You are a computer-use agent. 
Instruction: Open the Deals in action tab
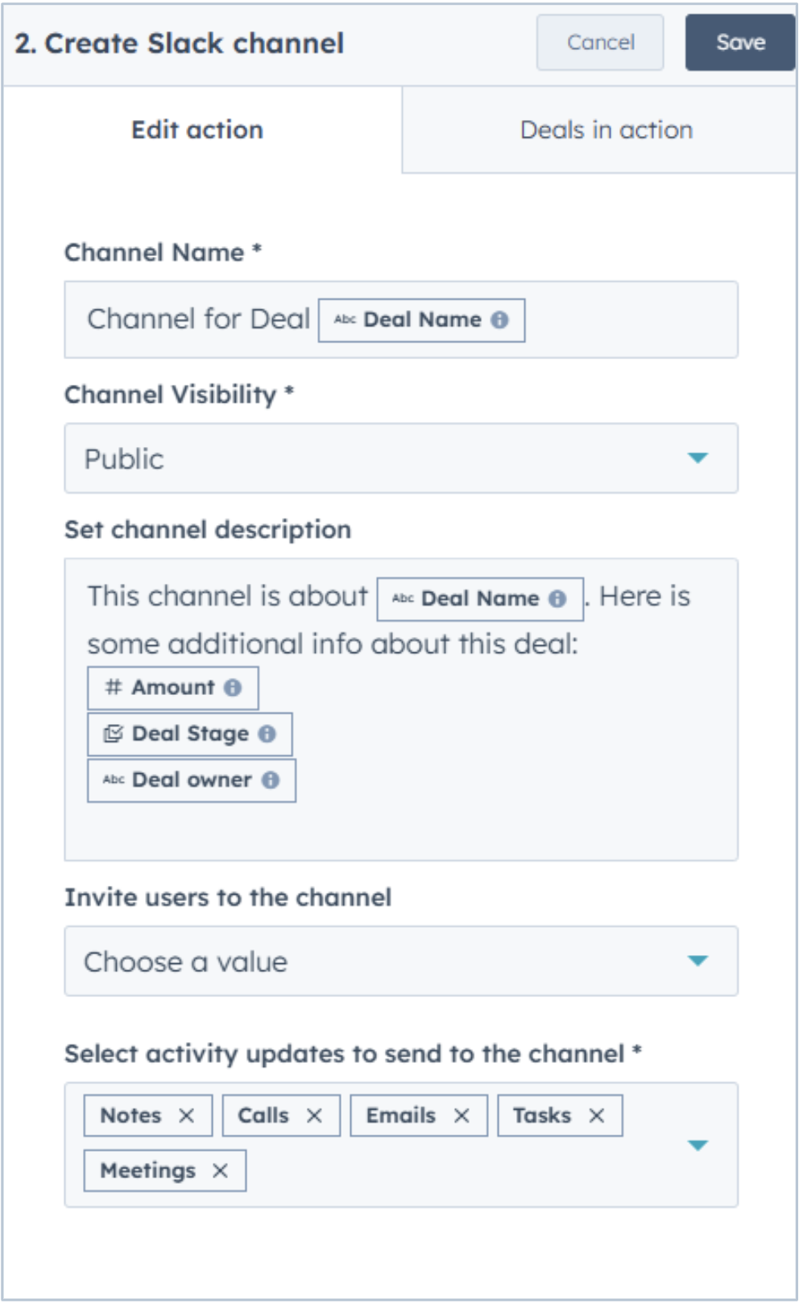coord(606,130)
